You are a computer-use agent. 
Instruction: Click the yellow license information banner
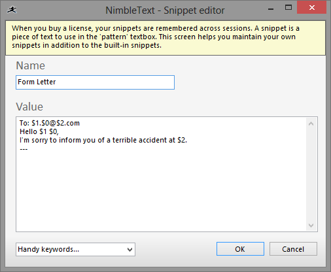click(165, 38)
